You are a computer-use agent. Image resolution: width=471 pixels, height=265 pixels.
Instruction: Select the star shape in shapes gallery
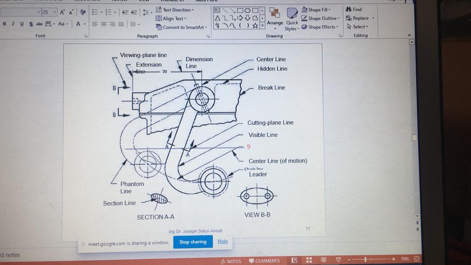click(255, 26)
